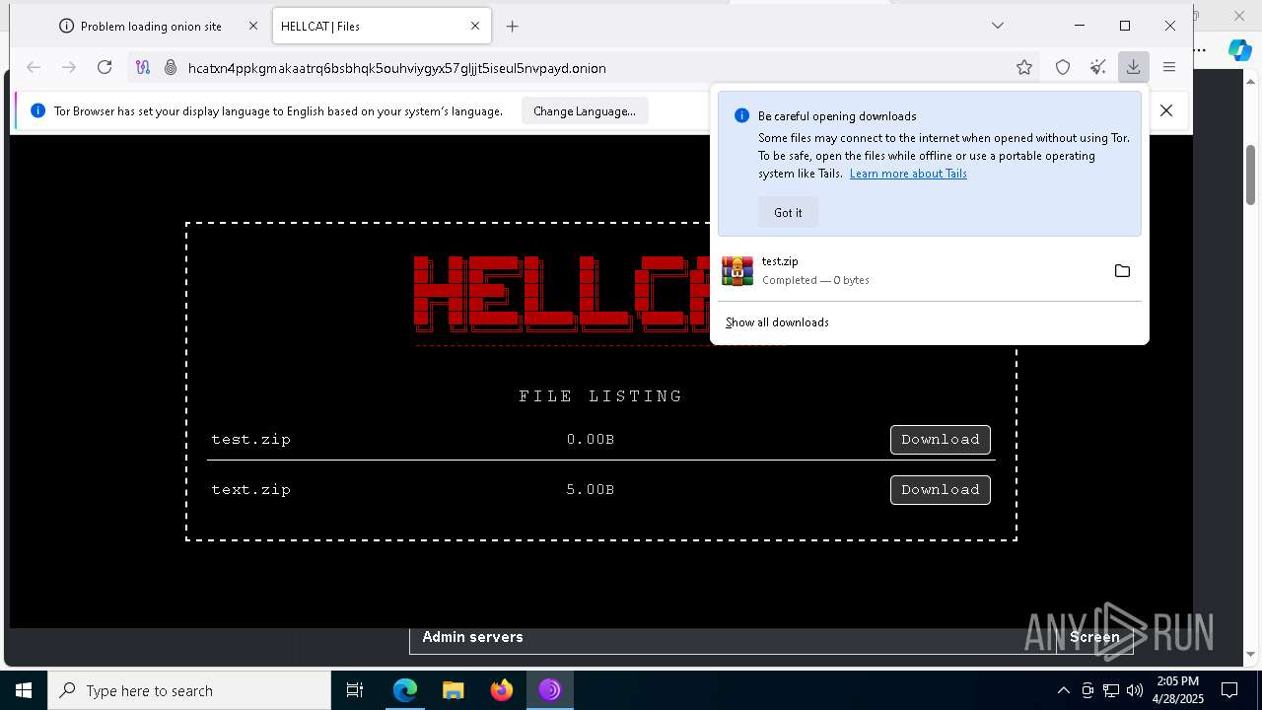This screenshot has height=710, width=1262.
Task: Close the Problem loading onion site tab
Action: pos(252,27)
